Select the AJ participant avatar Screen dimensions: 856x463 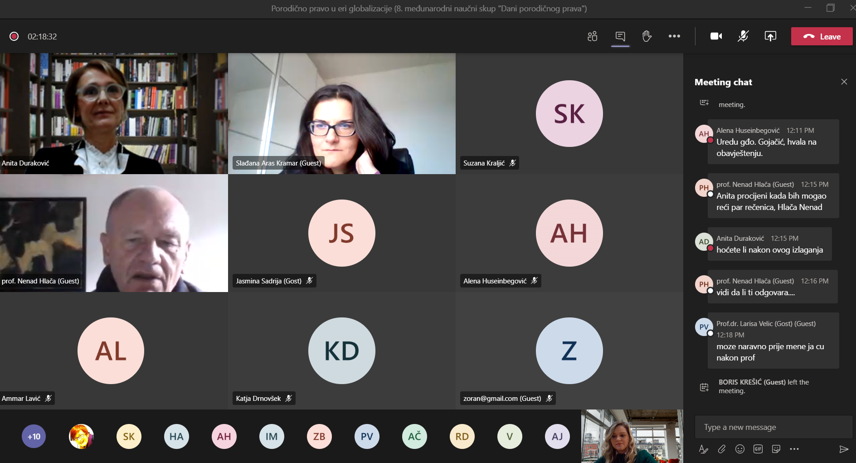557,436
